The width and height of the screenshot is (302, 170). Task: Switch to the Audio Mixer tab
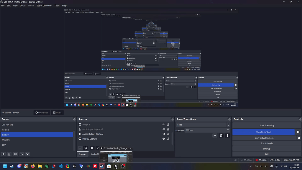95,154
